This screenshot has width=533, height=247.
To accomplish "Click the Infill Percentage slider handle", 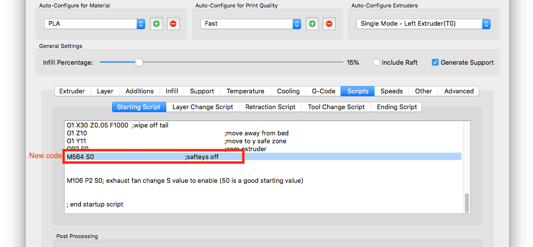I will click(139, 63).
